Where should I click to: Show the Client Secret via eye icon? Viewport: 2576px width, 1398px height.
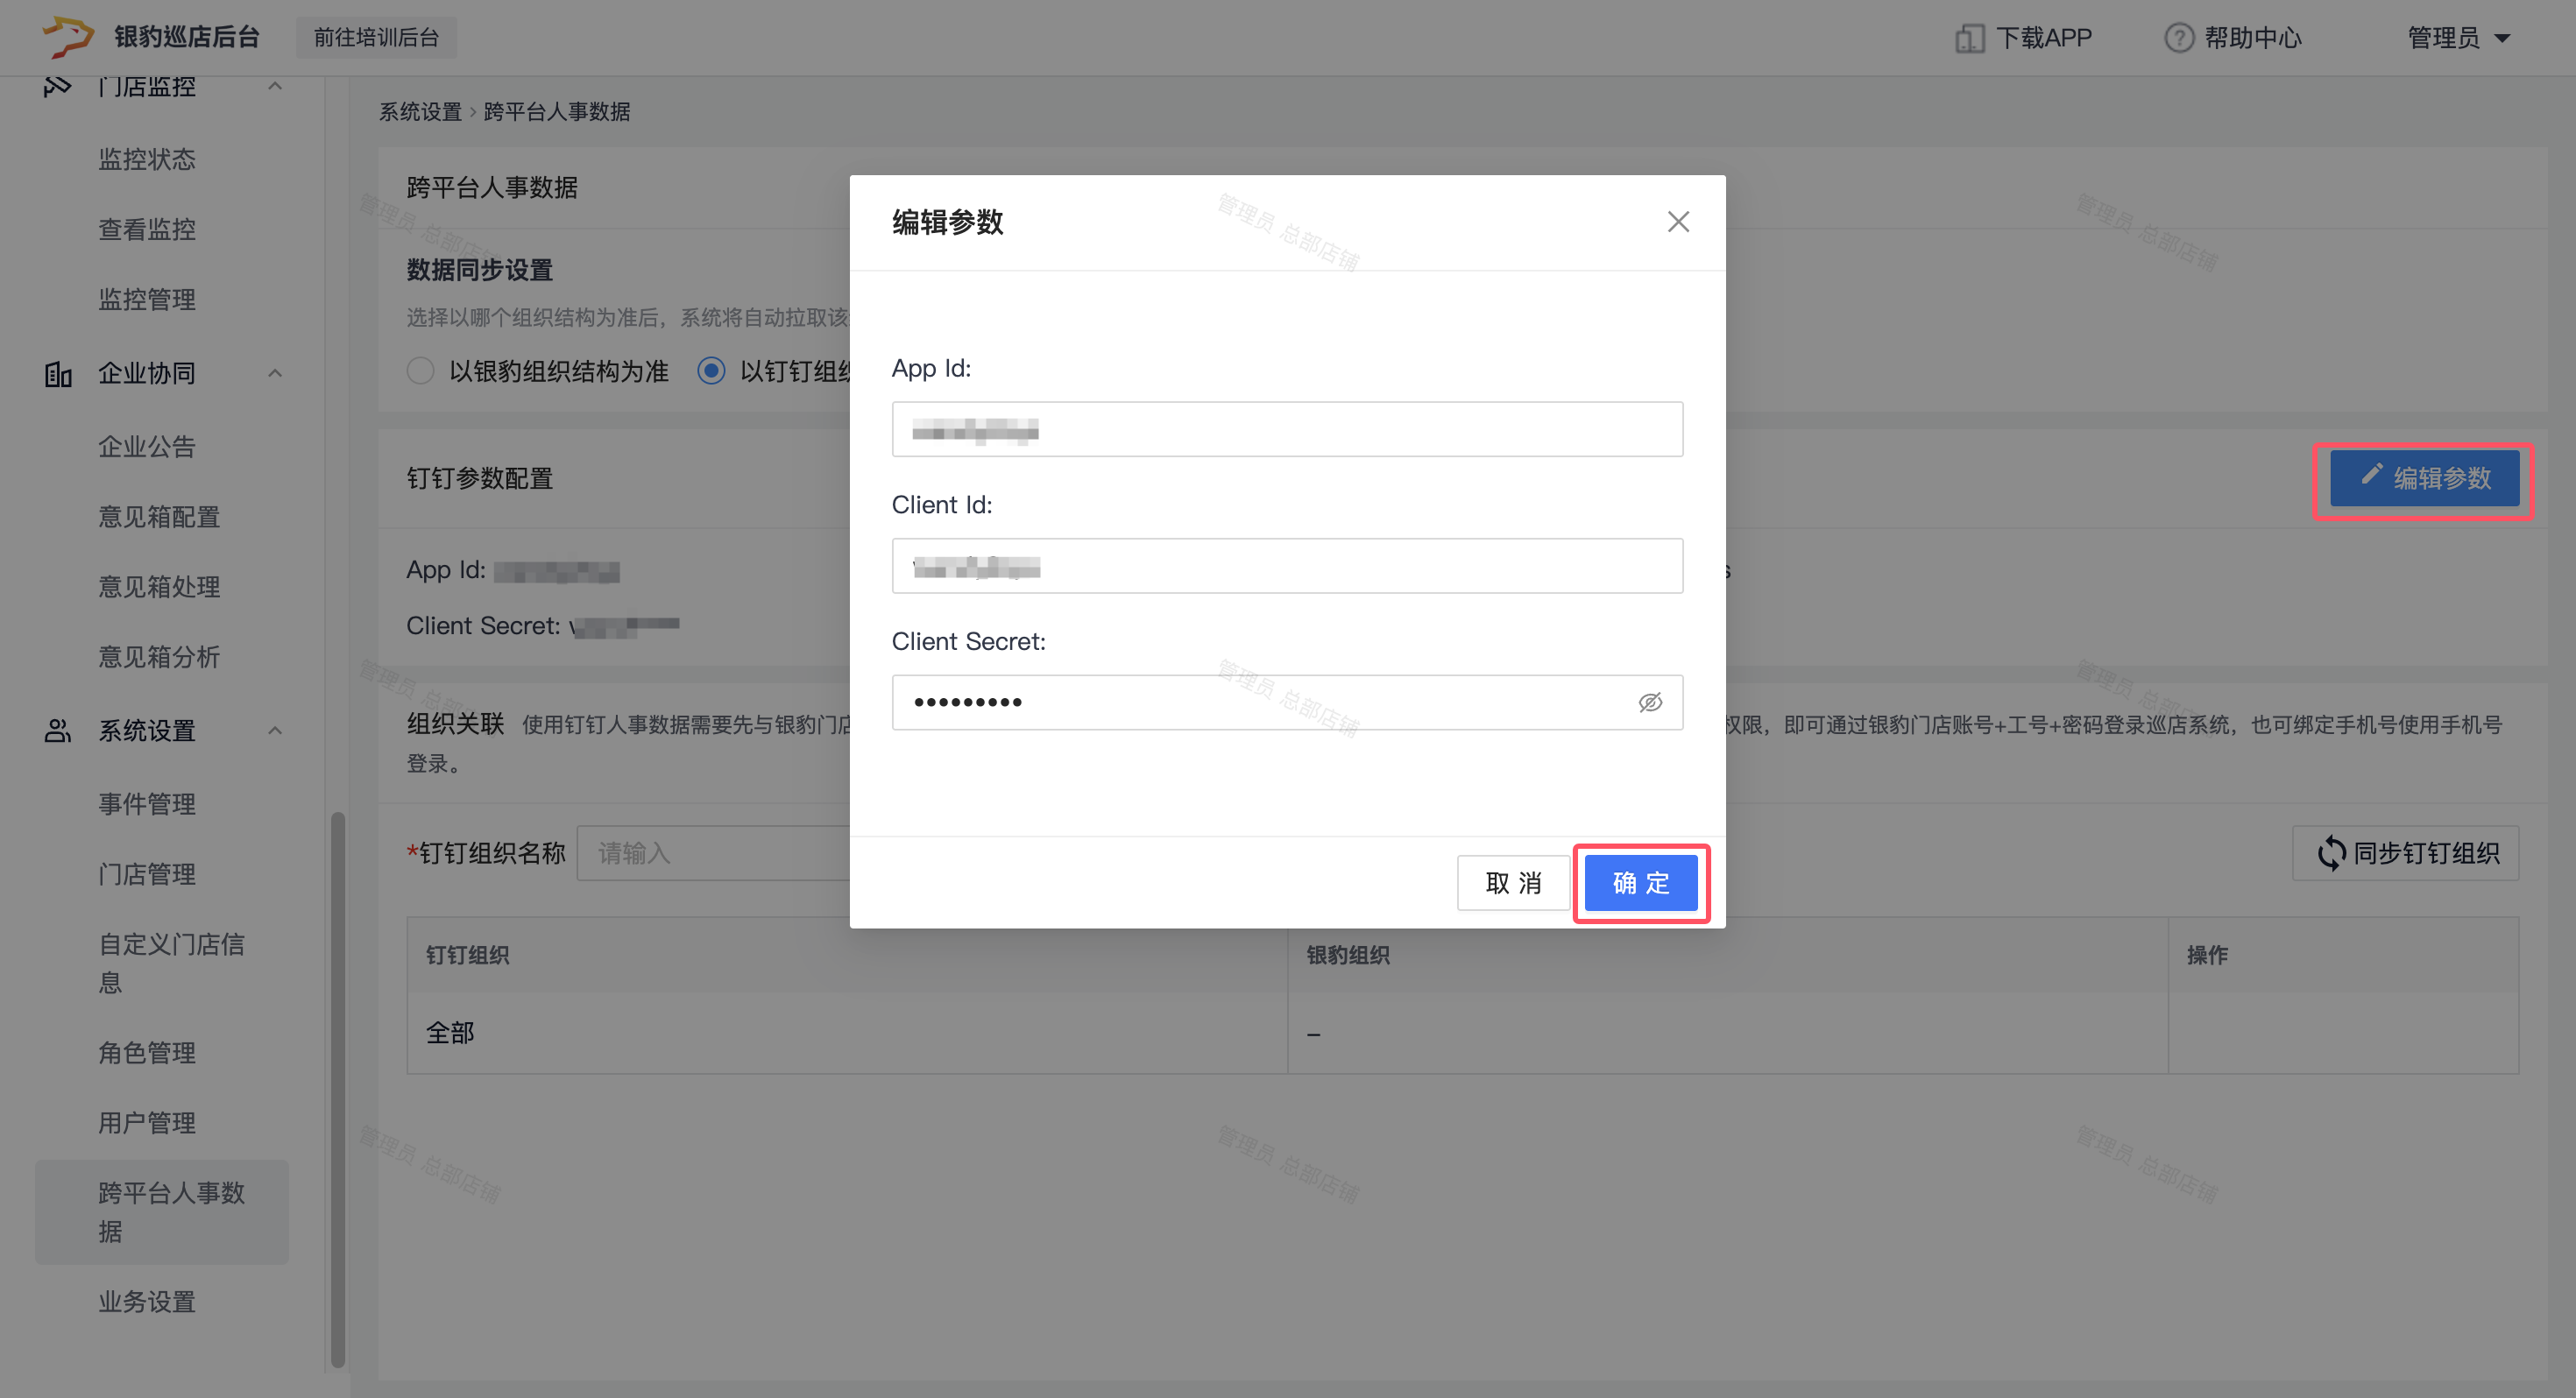click(1650, 703)
